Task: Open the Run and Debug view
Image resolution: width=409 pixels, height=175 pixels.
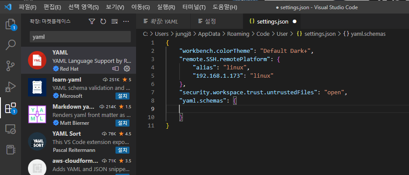Action: coord(10,87)
